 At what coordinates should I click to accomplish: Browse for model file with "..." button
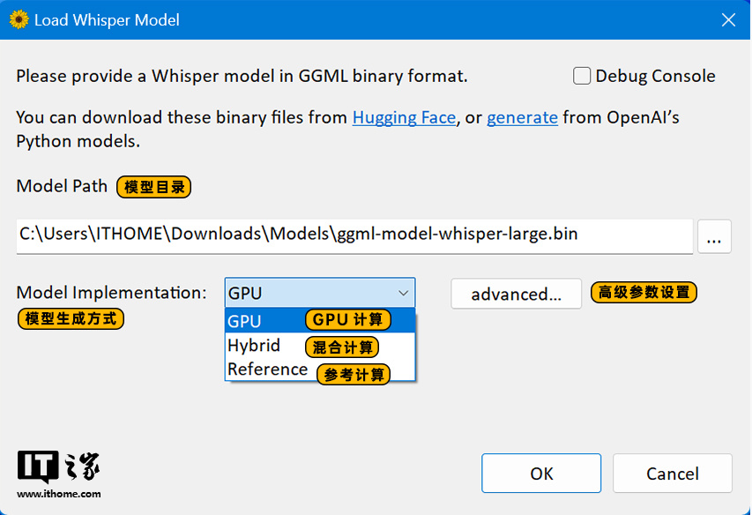pyautogui.click(x=714, y=236)
